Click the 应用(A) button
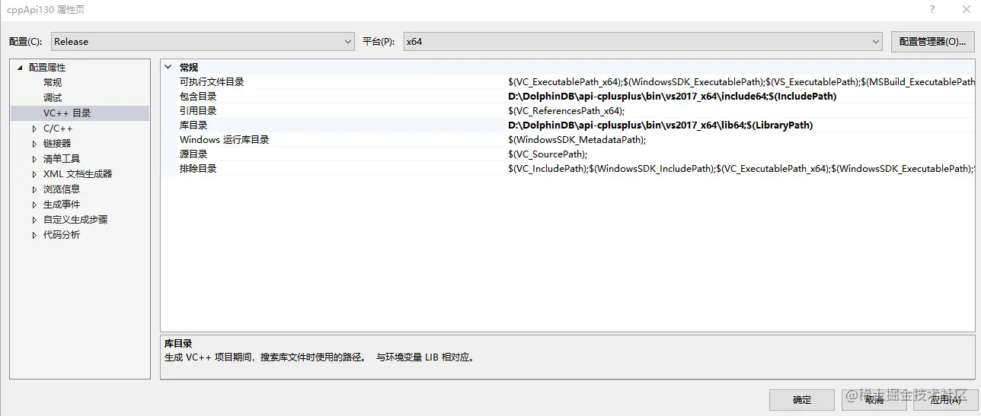Screen dimensions: 981x416 click(x=944, y=399)
